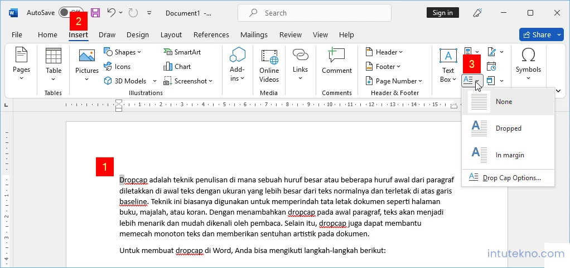Open Drop Cap Options dialog
Viewport: 570px width, 268px height.
[508, 178]
